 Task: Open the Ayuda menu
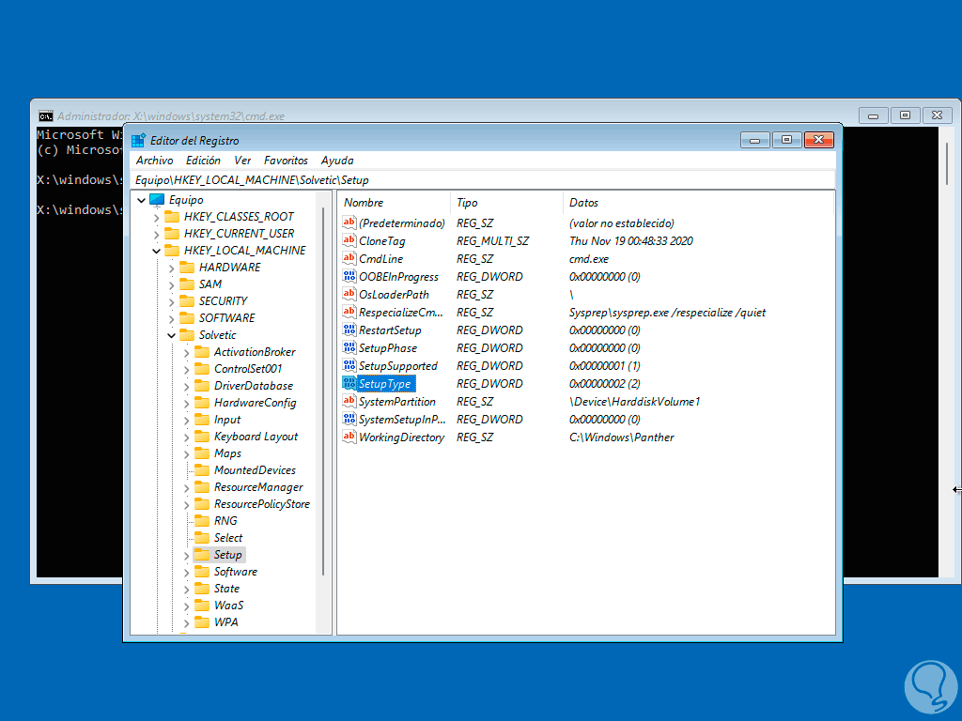coord(337,161)
